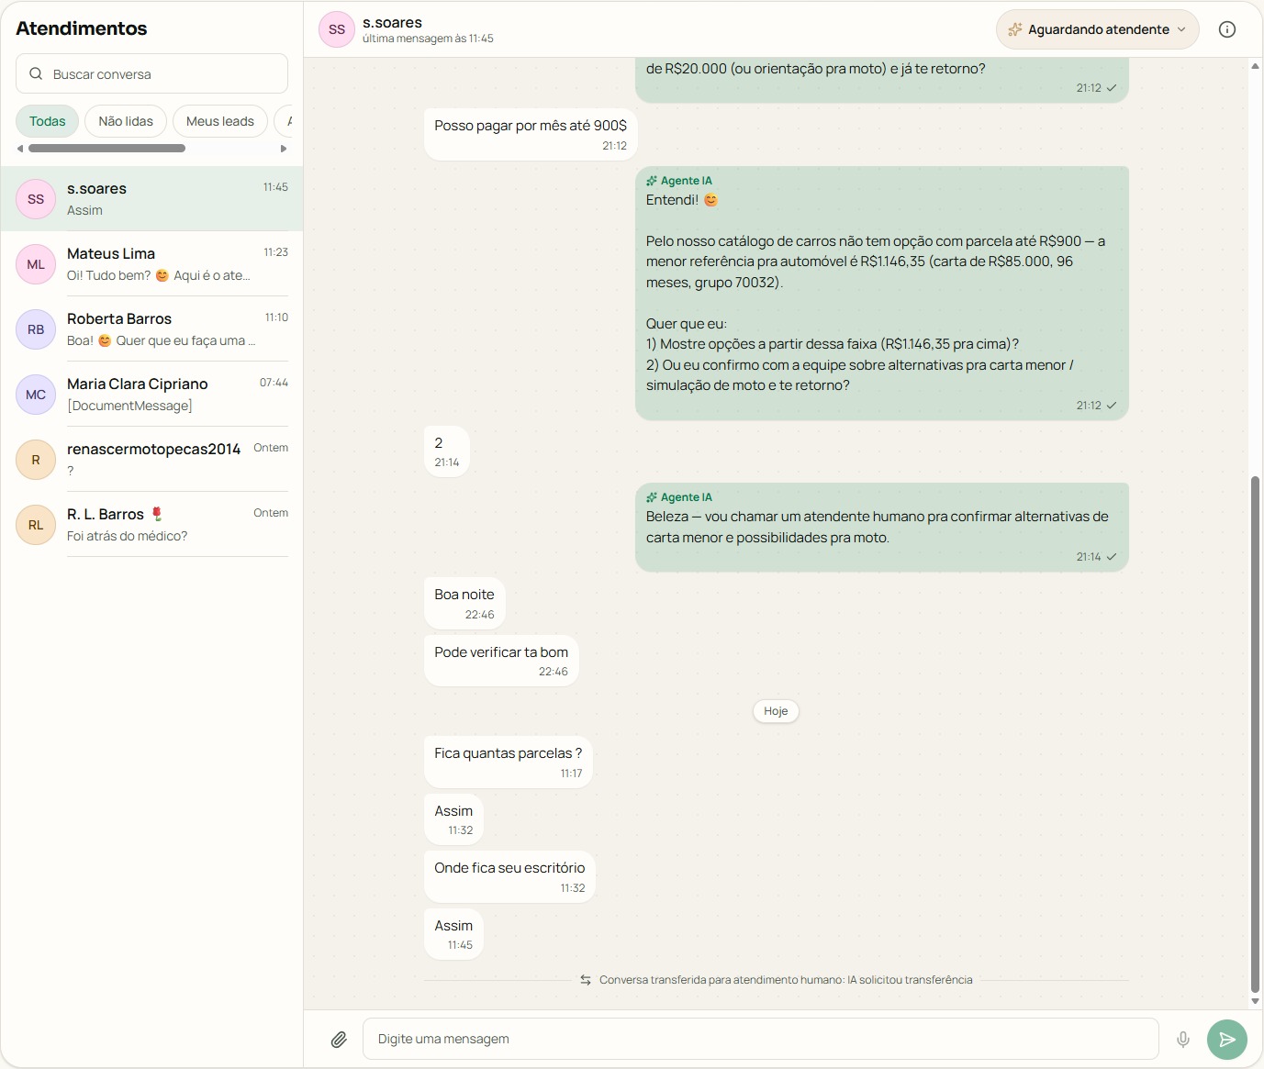Click the message 'Fica quantas parcelas ?'
The width and height of the screenshot is (1264, 1069).
[x=509, y=763]
